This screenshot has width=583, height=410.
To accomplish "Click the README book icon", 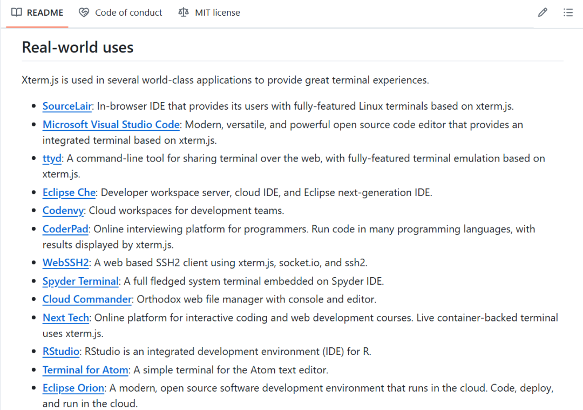I will [17, 12].
